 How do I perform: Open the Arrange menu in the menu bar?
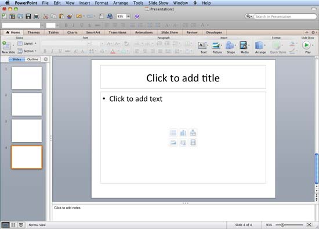click(121, 3)
